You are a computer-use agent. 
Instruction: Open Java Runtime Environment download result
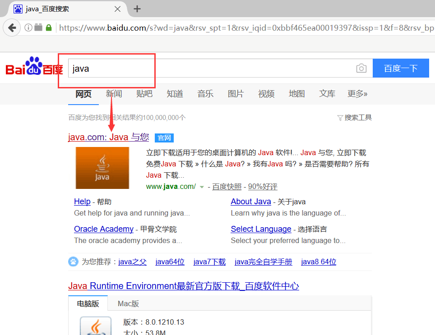tap(184, 286)
